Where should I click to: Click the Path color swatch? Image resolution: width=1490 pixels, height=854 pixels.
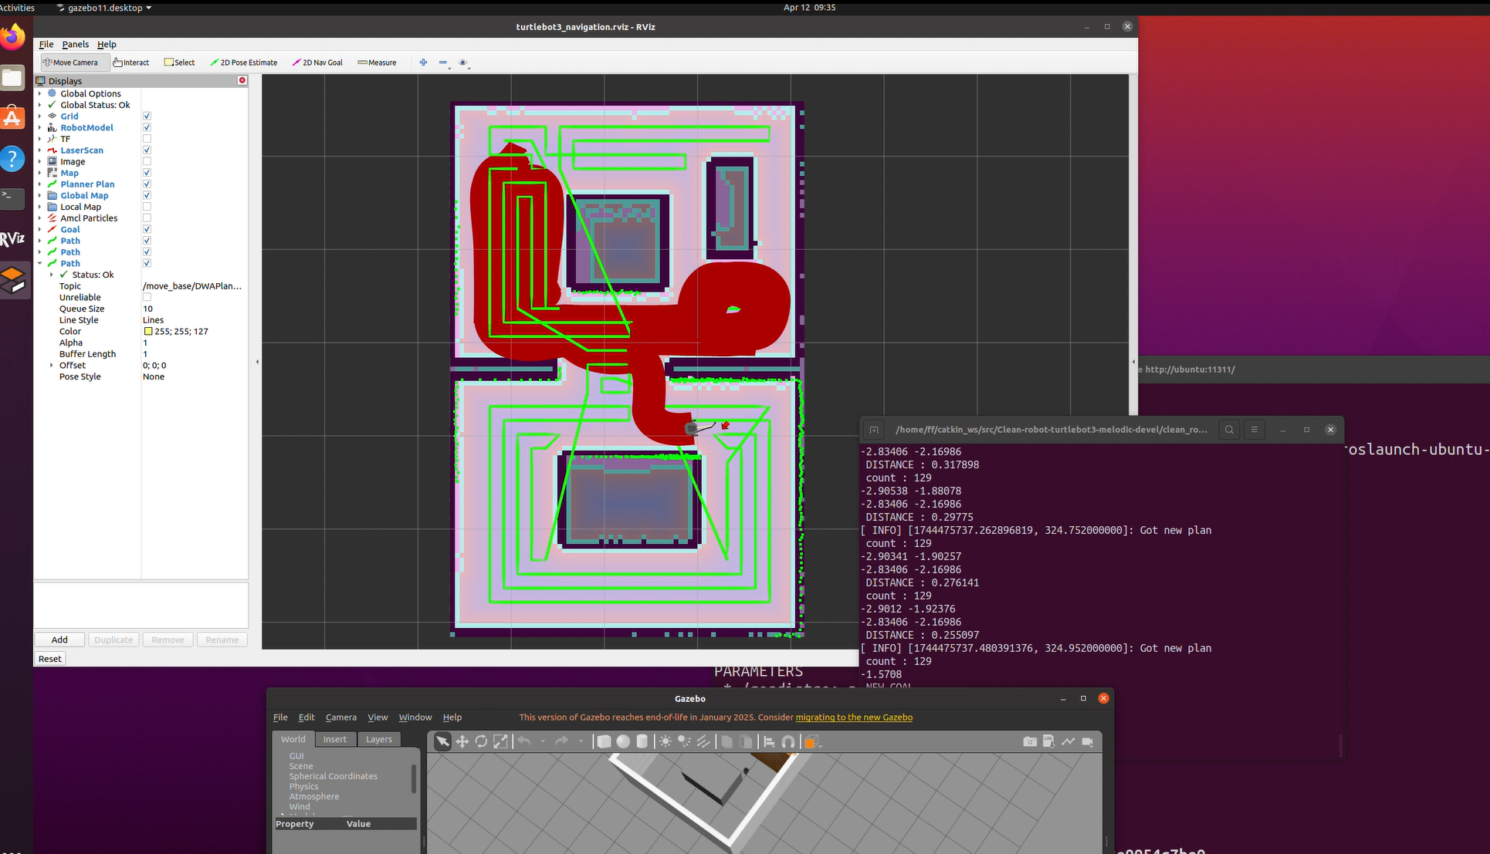[148, 332]
